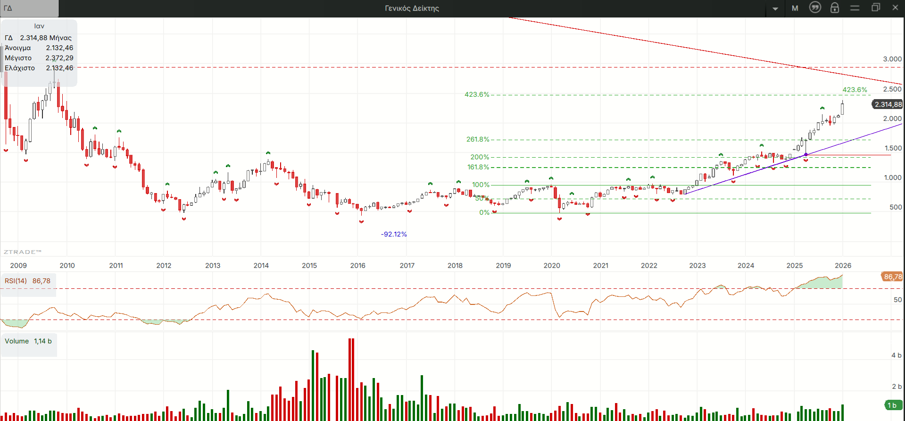905x421 pixels.
Task: Click the orange 86,78 RSI value tag
Action: coord(892,277)
